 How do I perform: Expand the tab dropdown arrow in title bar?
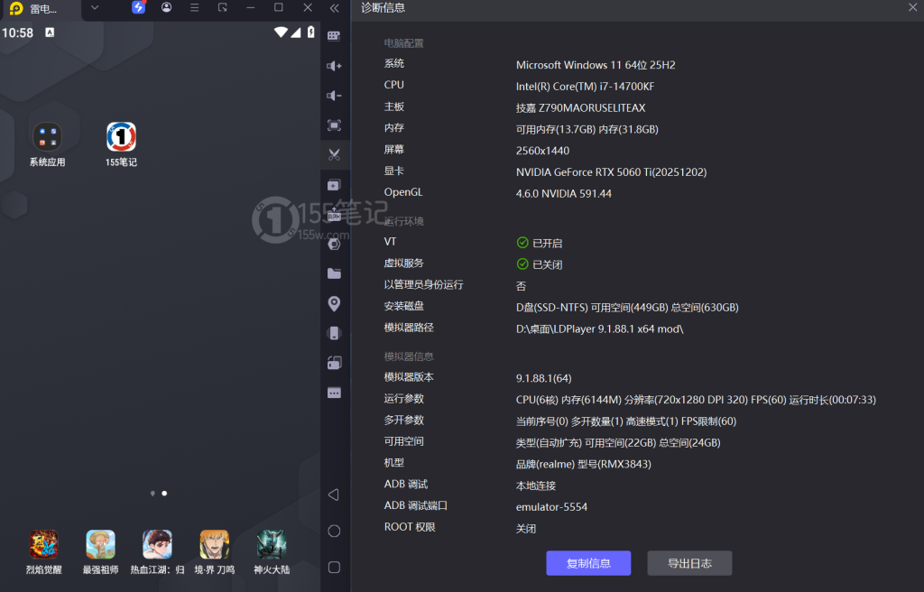coord(95,8)
